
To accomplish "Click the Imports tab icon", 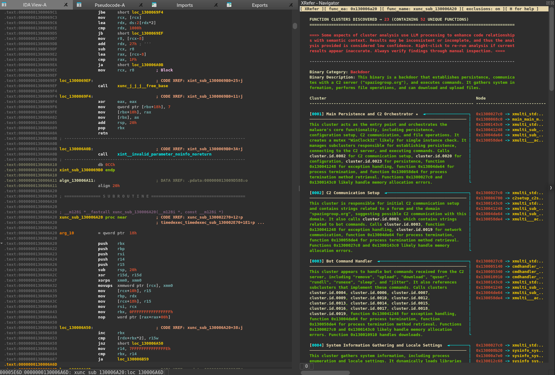I will click(x=154, y=5).
